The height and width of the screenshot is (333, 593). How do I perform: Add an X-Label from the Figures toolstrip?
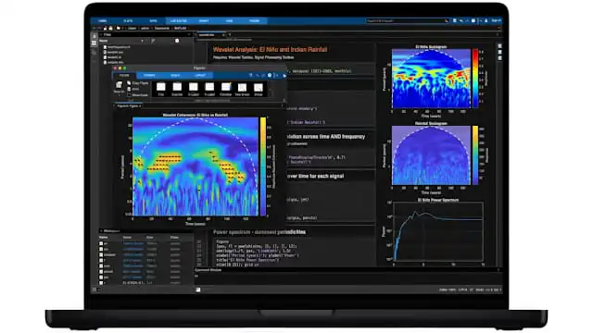pyautogui.click(x=194, y=87)
